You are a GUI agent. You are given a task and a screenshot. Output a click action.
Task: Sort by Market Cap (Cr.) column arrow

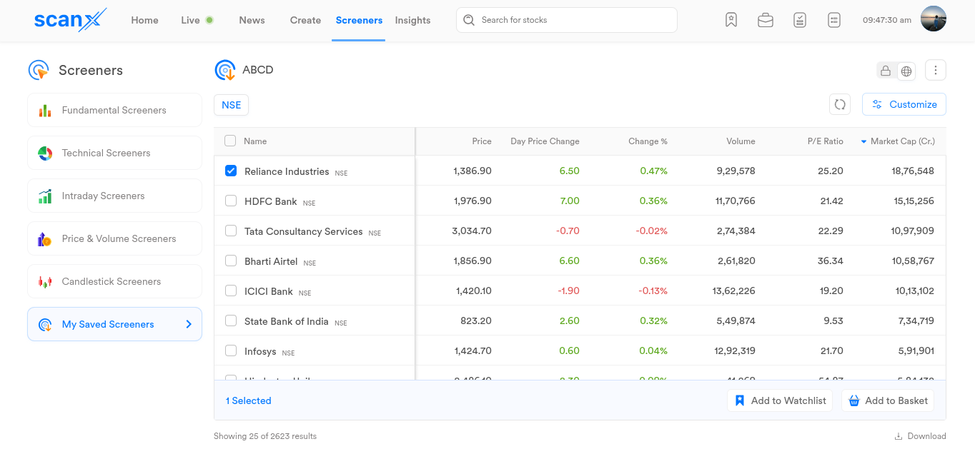pos(863,141)
